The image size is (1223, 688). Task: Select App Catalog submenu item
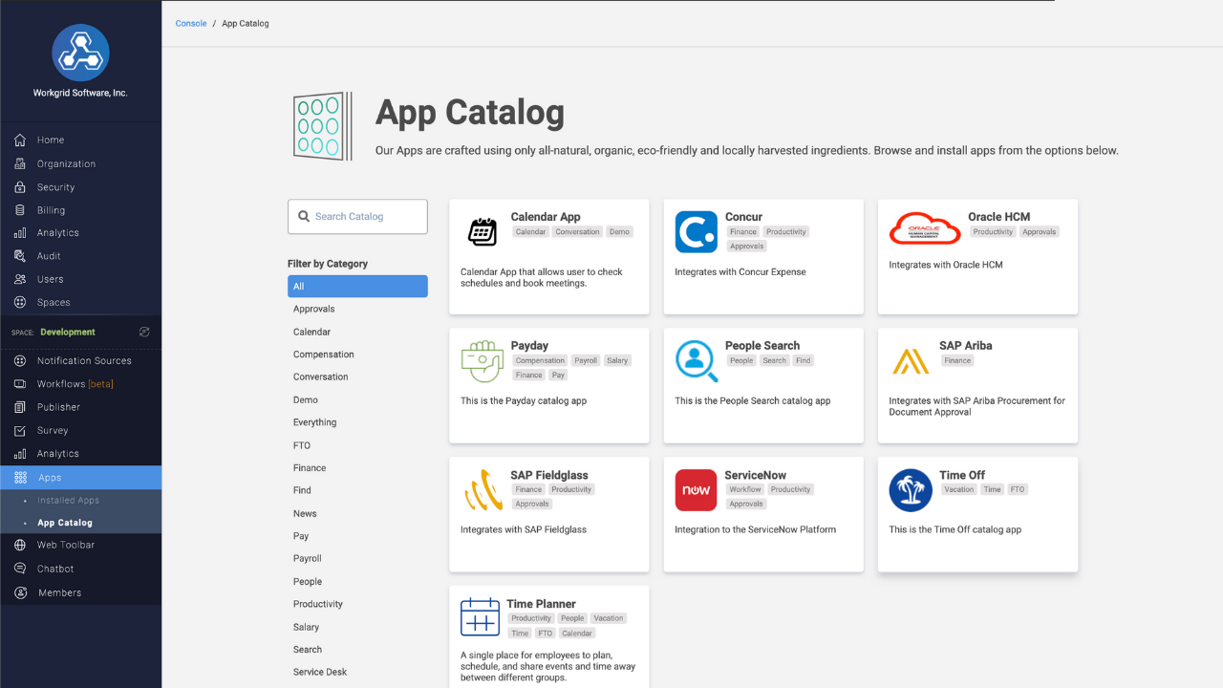65,523
